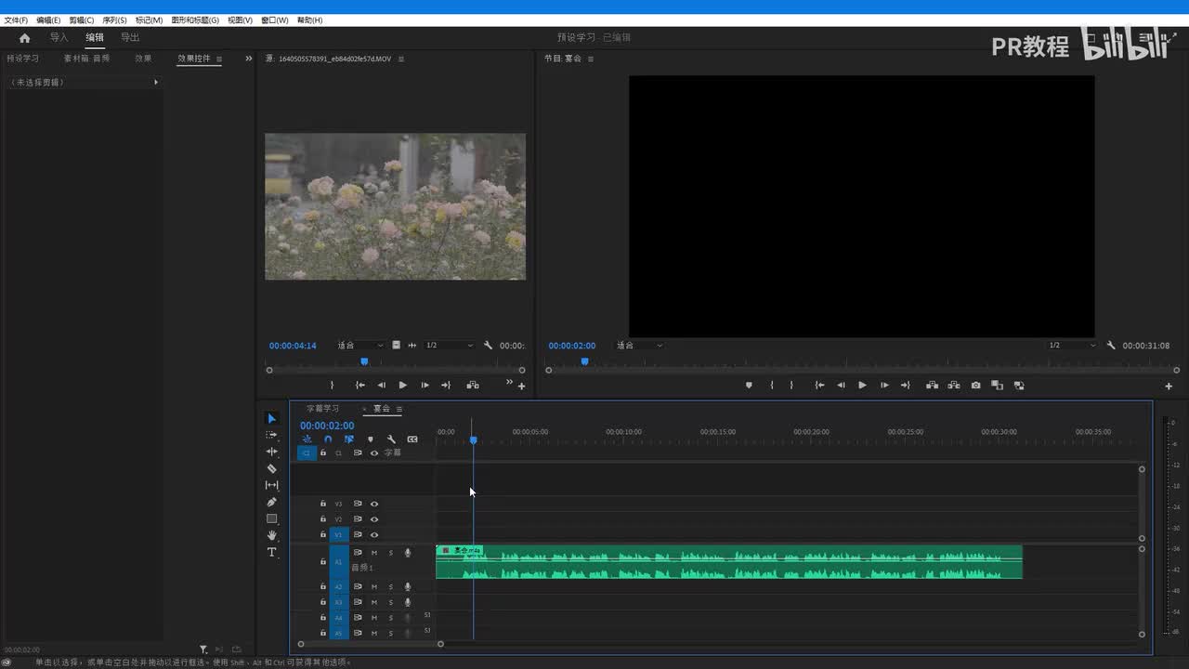The image size is (1189, 669).
Task: Open timeline display settings wrench
Action: click(x=391, y=439)
